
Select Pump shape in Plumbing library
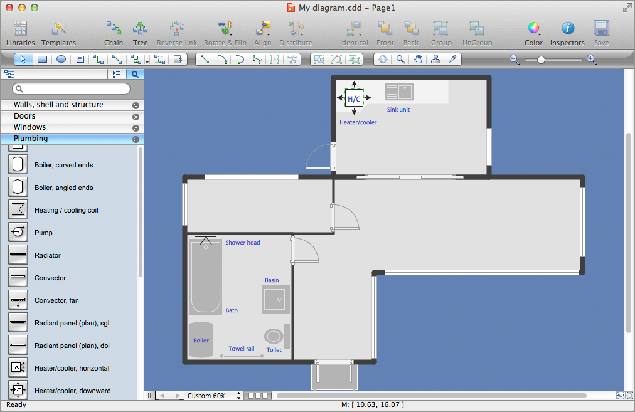click(x=43, y=233)
